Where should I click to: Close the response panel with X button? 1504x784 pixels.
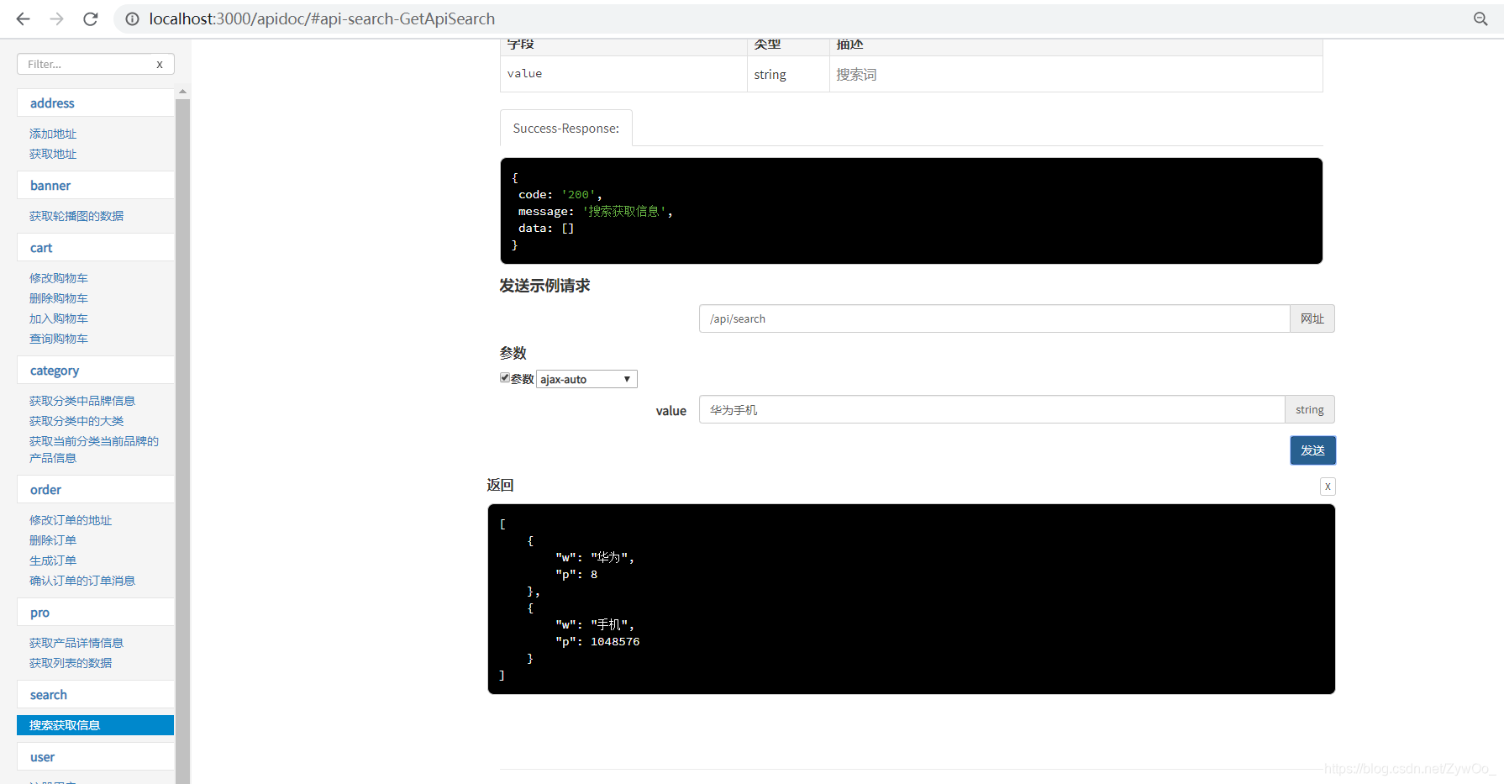1328,487
